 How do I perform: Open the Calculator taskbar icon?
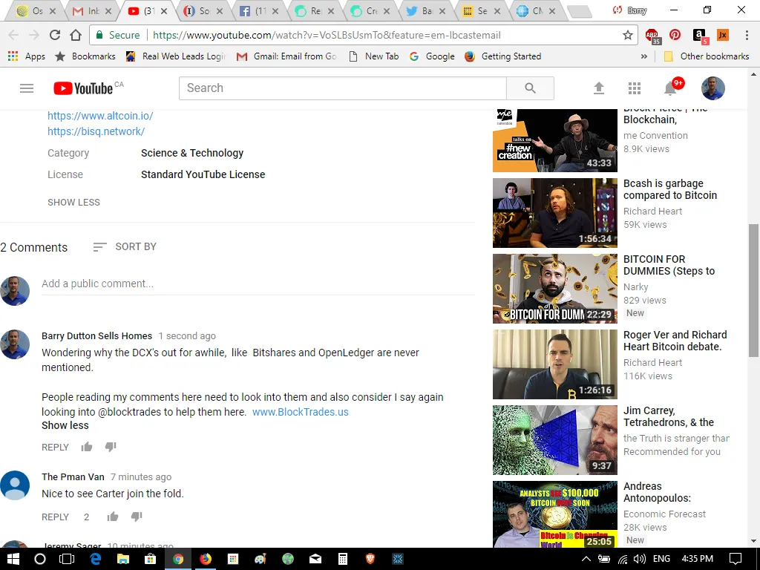343,560
